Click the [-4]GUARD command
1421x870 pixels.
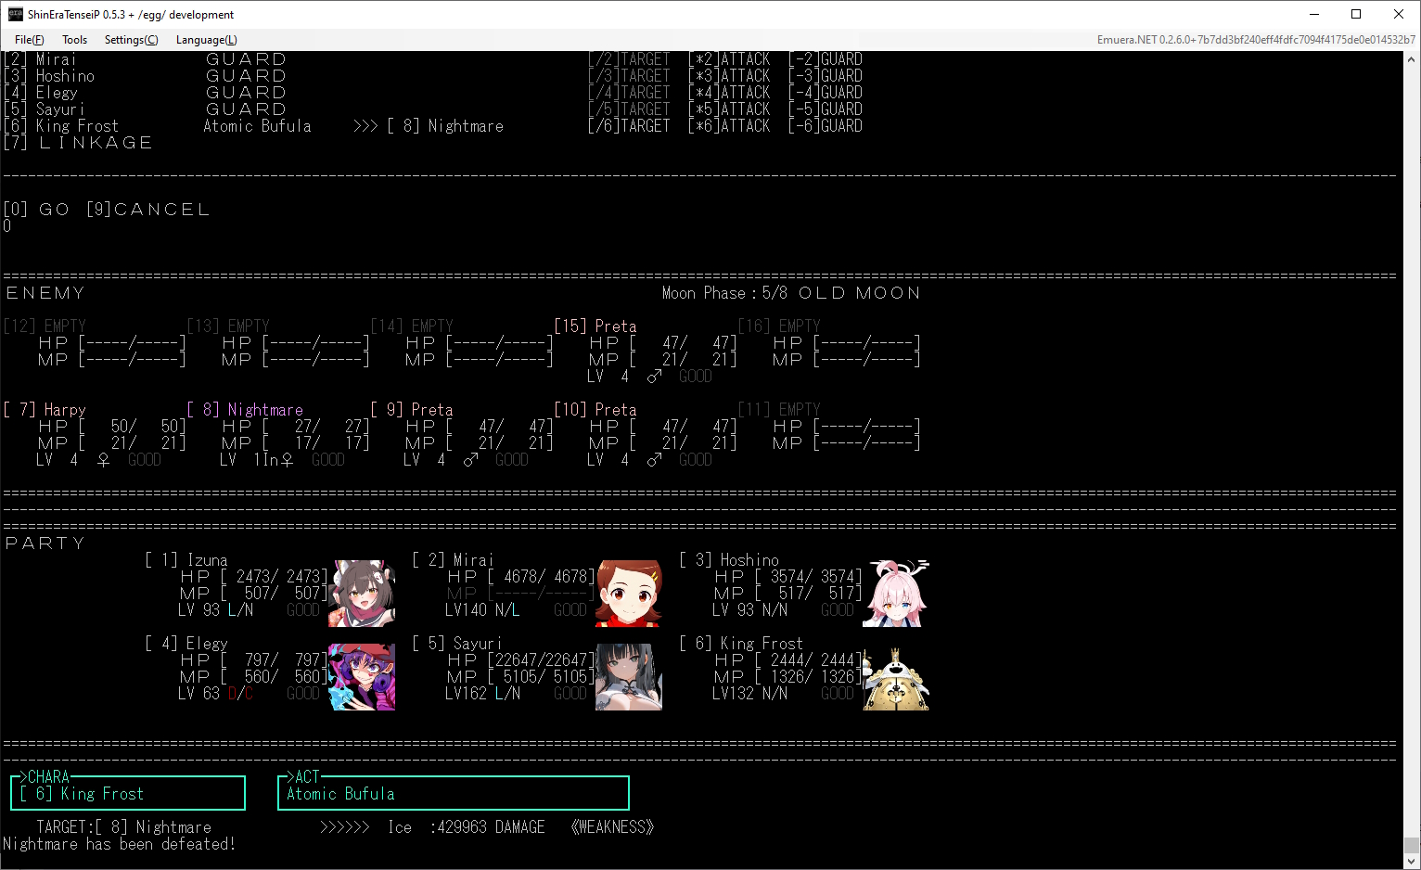pyautogui.click(x=826, y=93)
